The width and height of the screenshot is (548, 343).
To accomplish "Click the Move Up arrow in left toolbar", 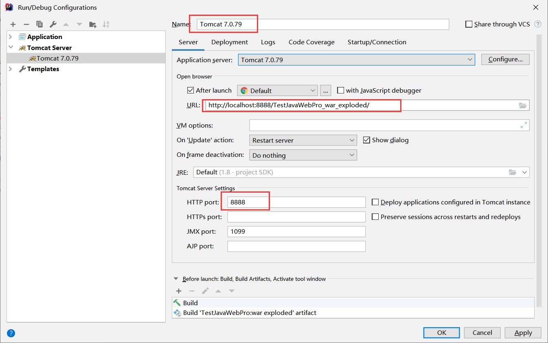I will tap(66, 24).
